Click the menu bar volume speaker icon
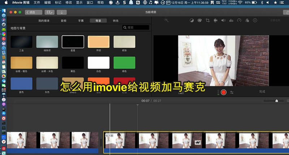Image resolution: width=289 pixels, height=155 pixels. click(x=268, y=3)
